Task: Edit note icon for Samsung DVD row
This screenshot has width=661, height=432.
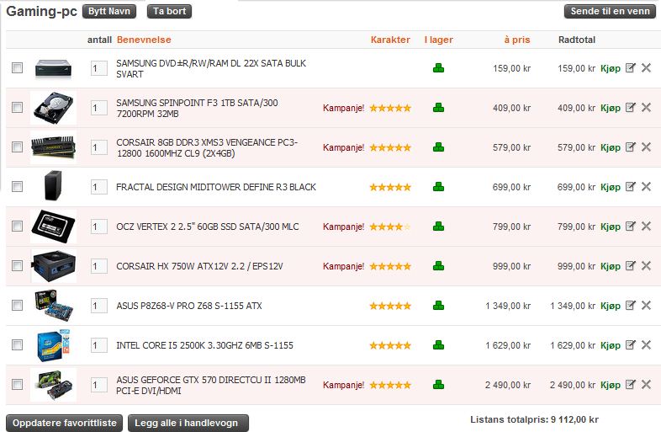Action: [x=630, y=67]
